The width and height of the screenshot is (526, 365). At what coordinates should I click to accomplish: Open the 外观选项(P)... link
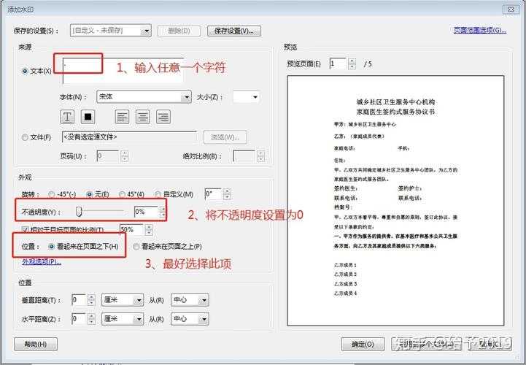tap(43, 261)
